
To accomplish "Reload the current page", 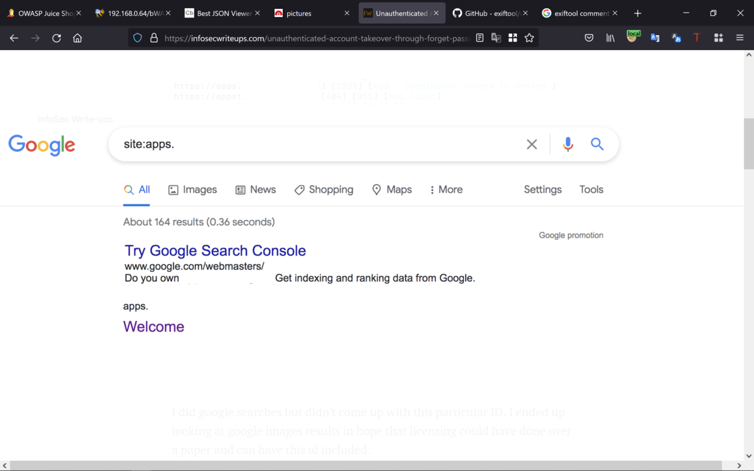I will point(57,38).
